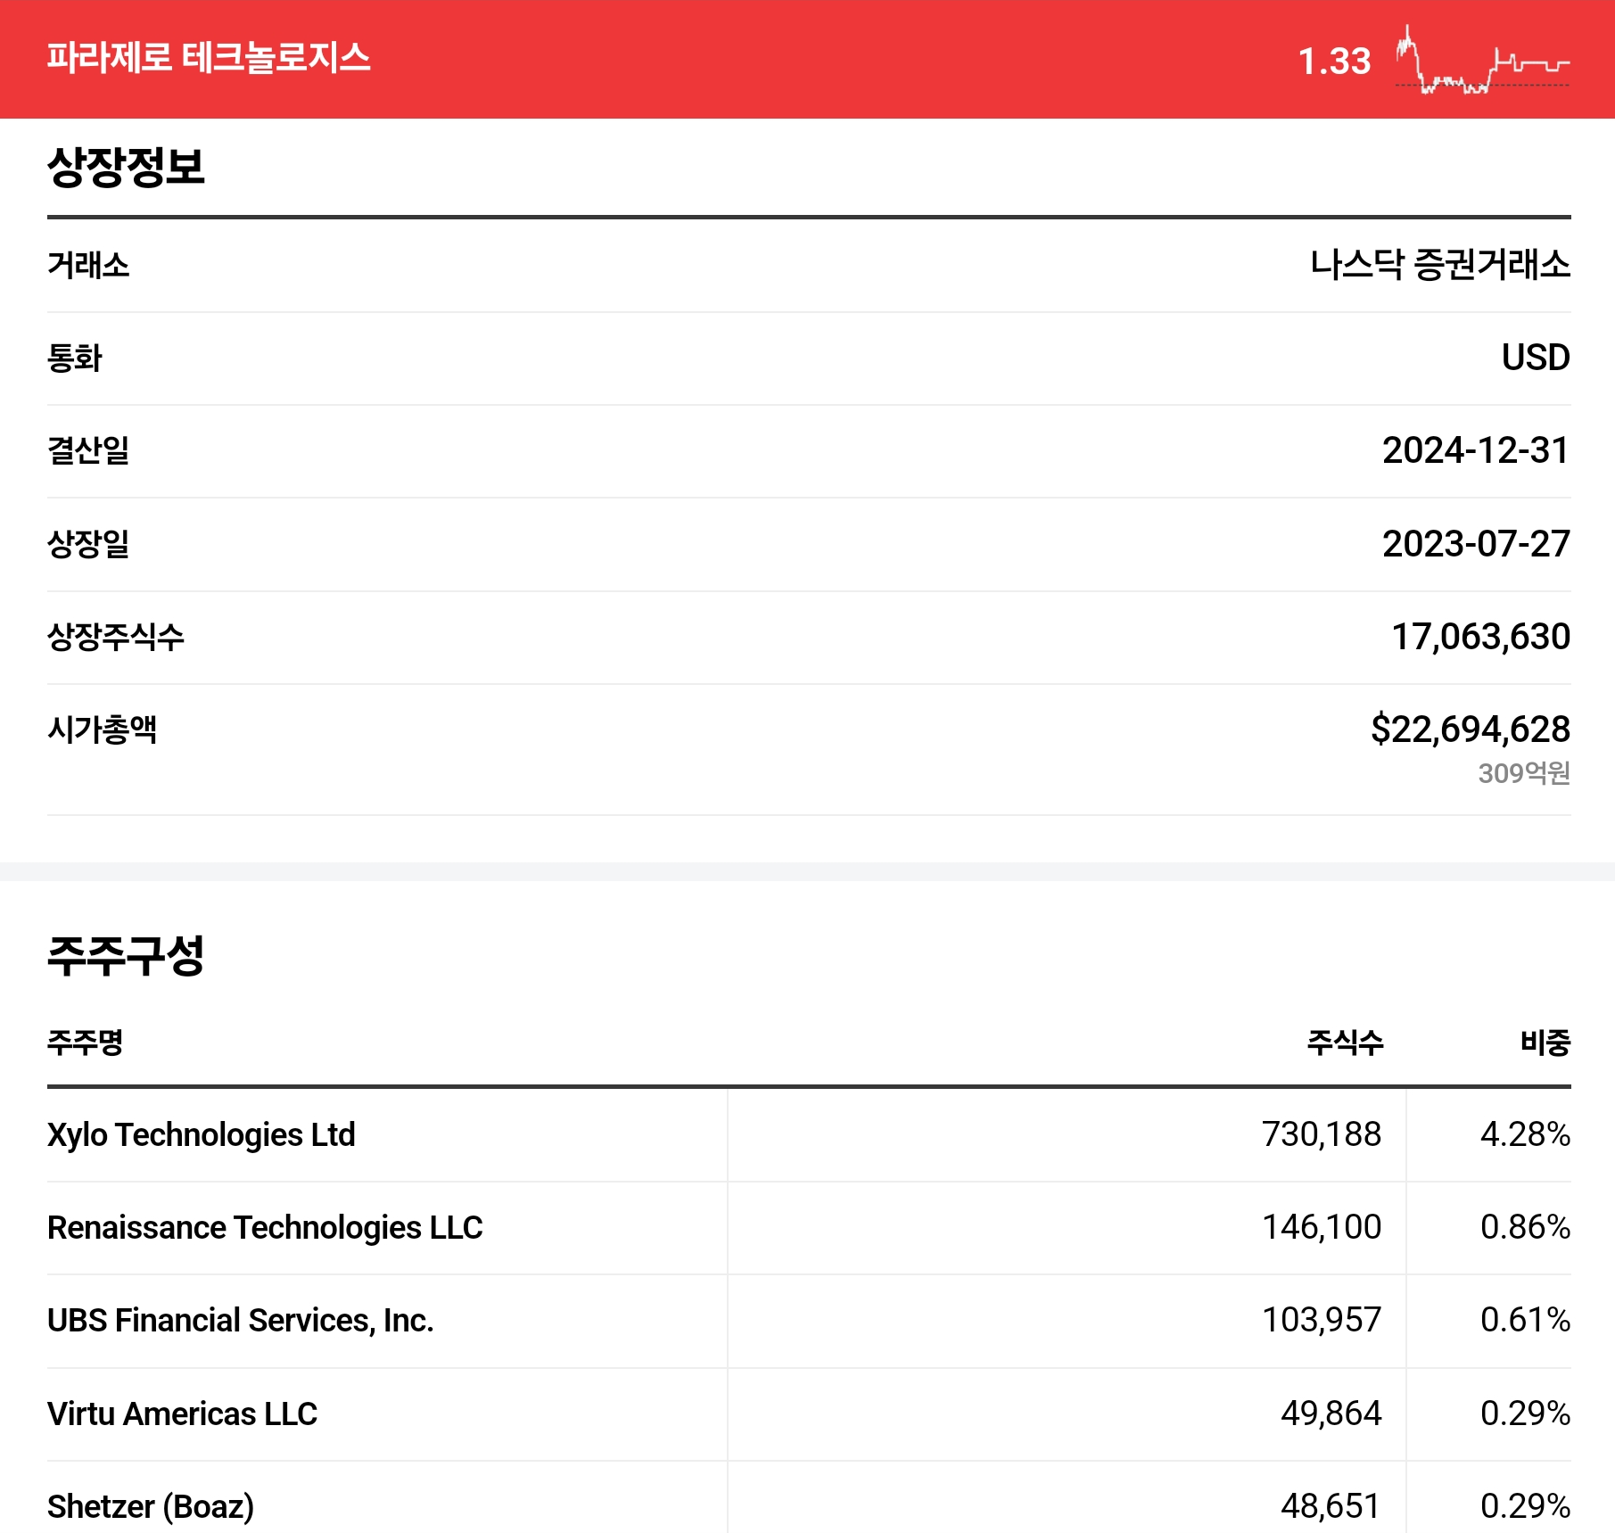Click share count 103,957
The width and height of the screenshot is (1615, 1533).
point(1322,1320)
